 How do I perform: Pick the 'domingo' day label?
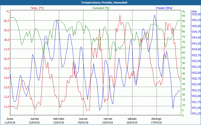click(x=156, y=119)
